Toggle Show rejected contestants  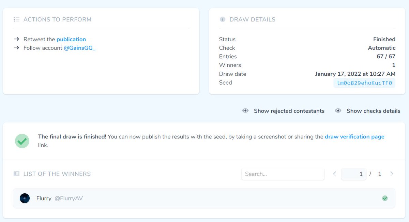[283, 111]
